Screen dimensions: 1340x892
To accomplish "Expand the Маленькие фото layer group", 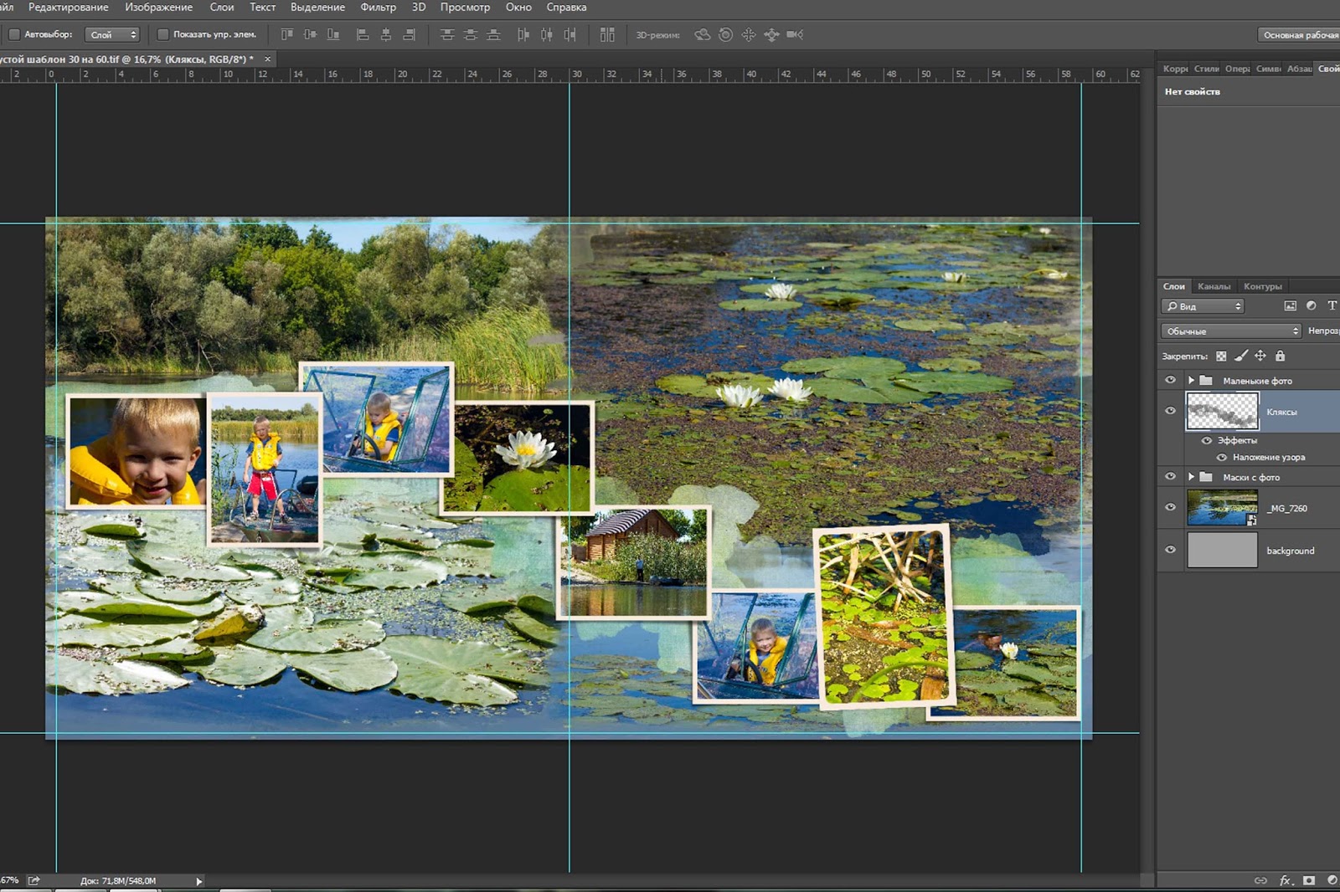I will click(1191, 381).
